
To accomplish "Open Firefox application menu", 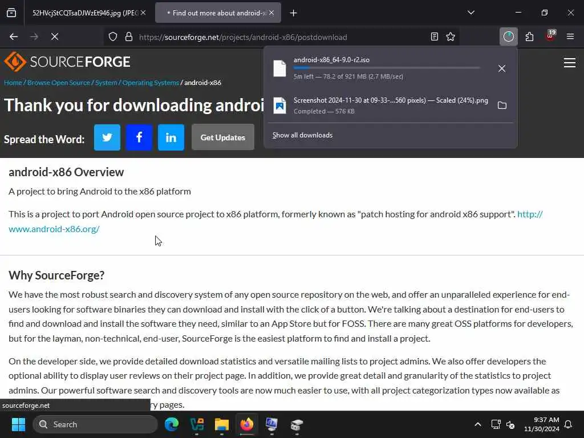I will click(x=570, y=37).
